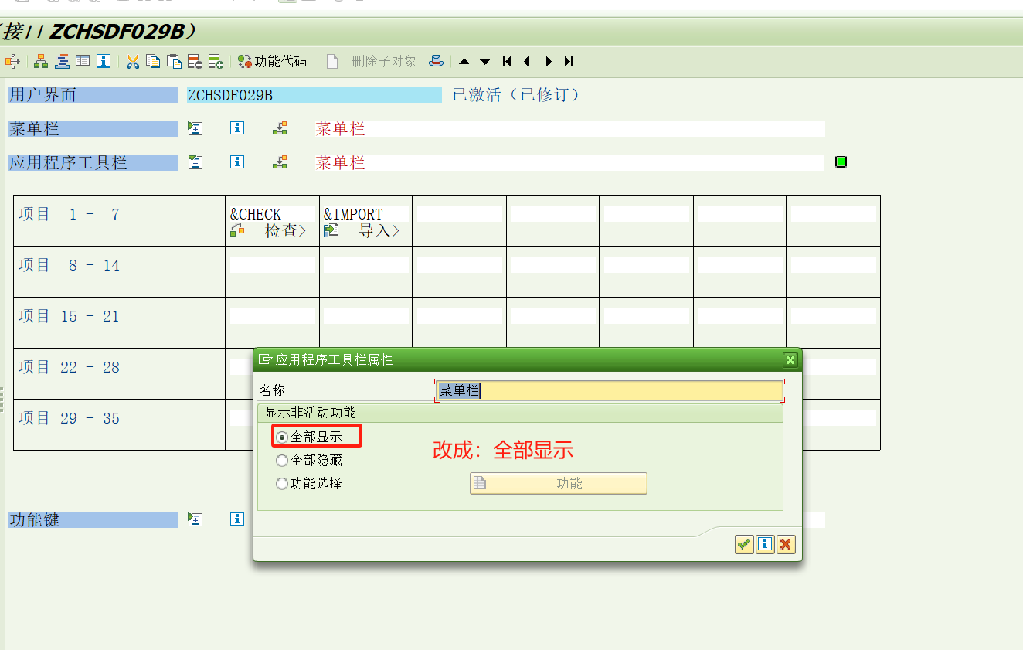Confirm dialog with green checkmark button
The height and width of the screenshot is (650, 1023).
point(744,545)
